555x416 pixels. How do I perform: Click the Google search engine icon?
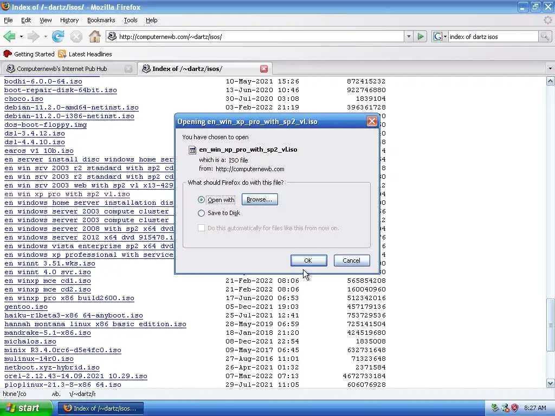click(438, 36)
